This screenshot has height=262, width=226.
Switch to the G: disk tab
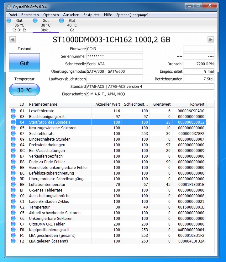(x=72, y=25)
